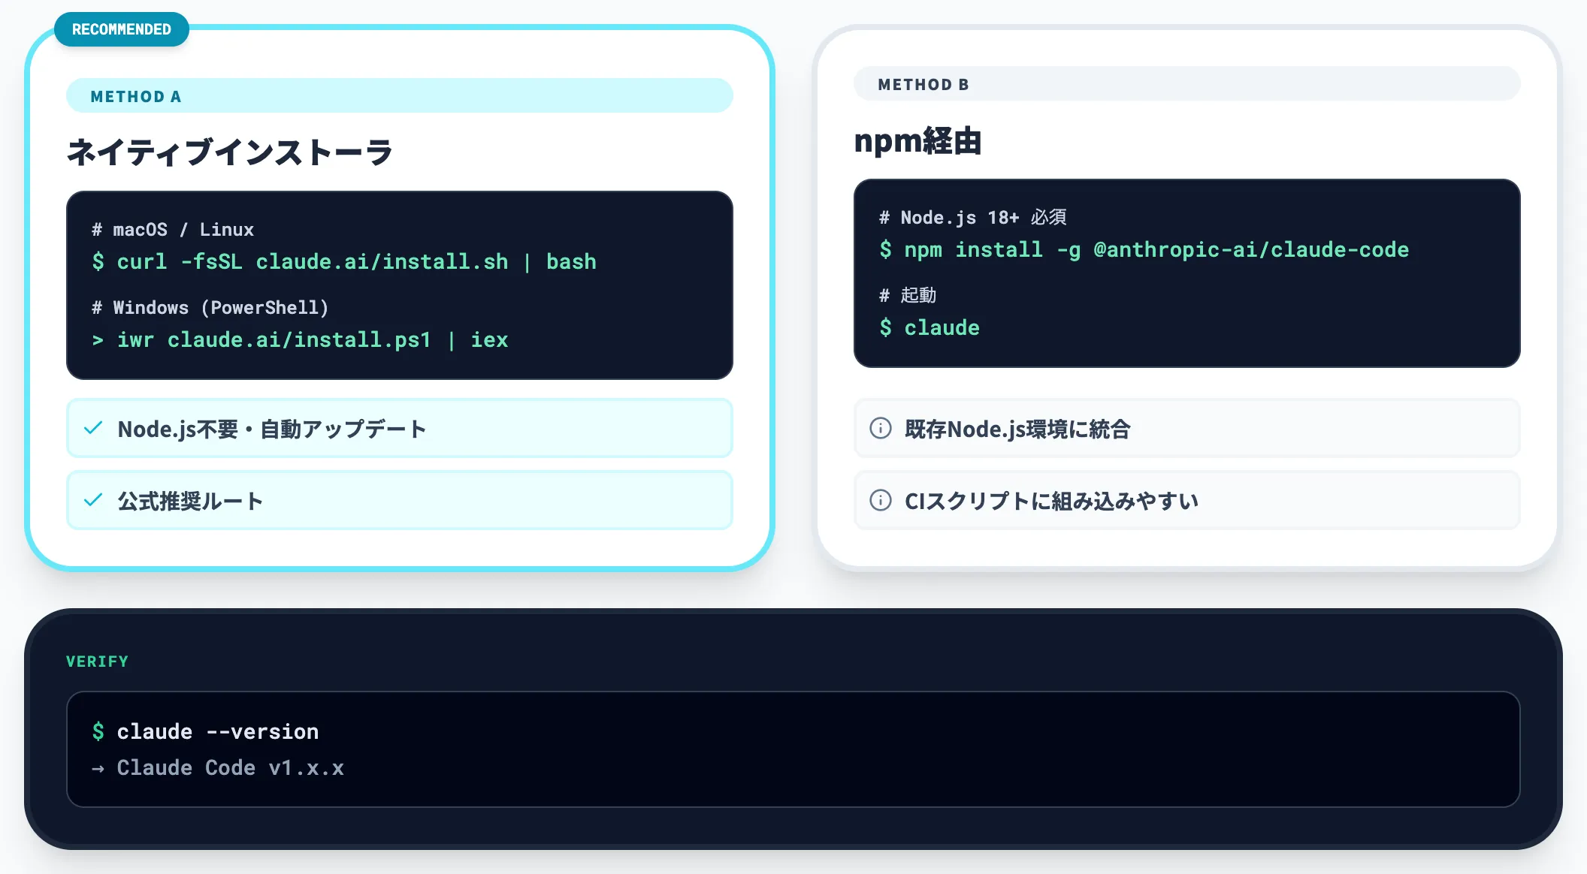Click the '# Windows (PowerShell)' comment
The width and height of the screenshot is (1587, 874).
click(x=210, y=308)
